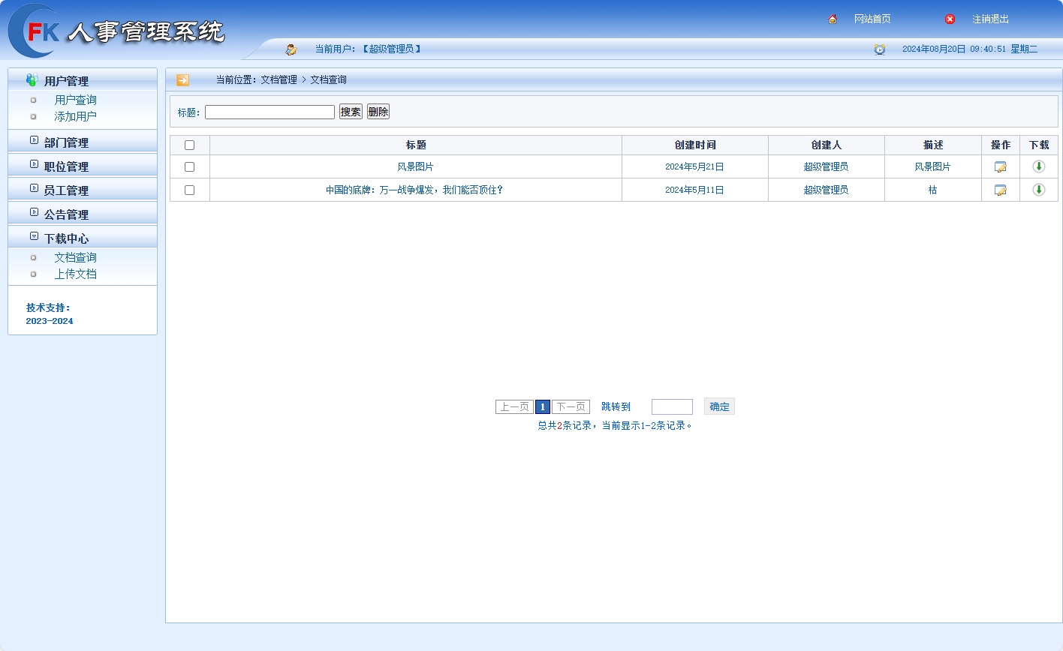Click the 用户管理 users icon
This screenshot has height=651, width=1063.
[x=32, y=79]
